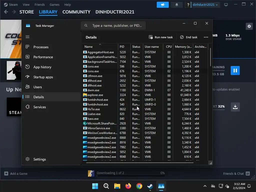Show hidden system tray icons

205,186
